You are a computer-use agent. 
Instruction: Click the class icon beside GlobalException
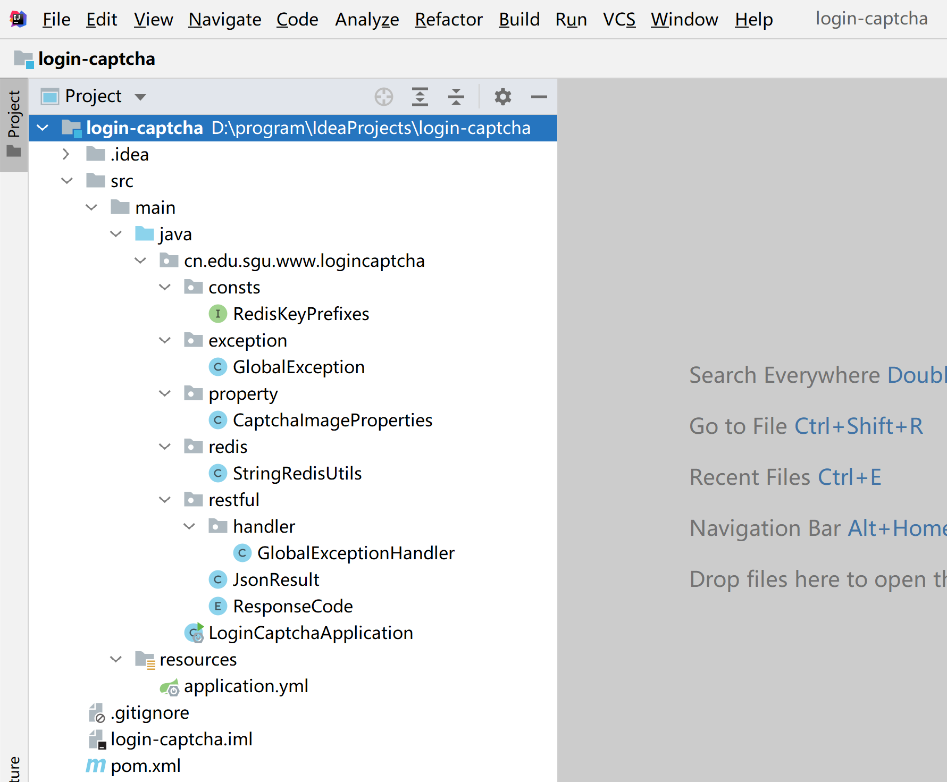(x=218, y=367)
